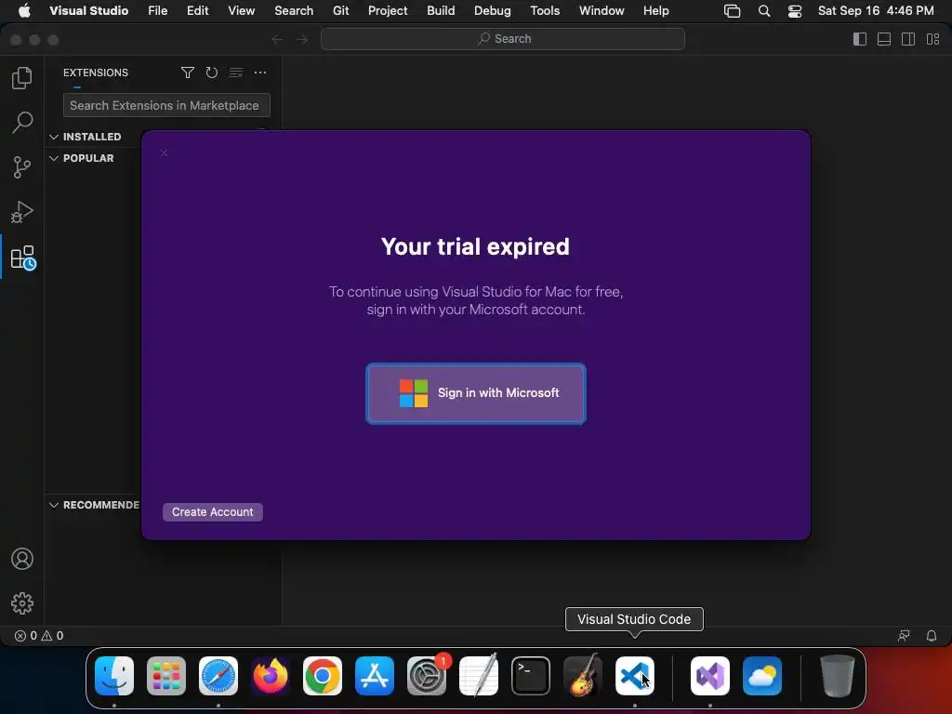Open Extensions panel more actions menu
This screenshot has height=714, width=952.
point(260,73)
